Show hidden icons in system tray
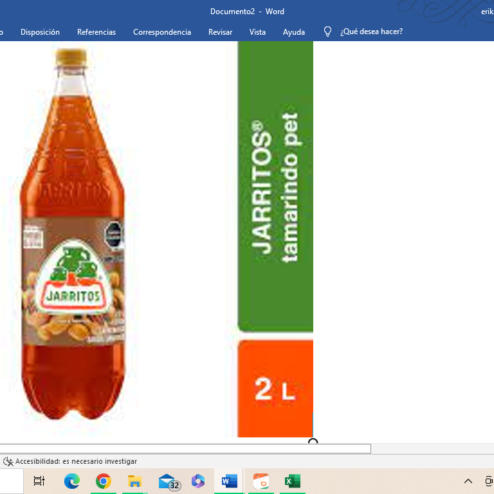Image resolution: width=494 pixels, height=494 pixels. [x=468, y=481]
